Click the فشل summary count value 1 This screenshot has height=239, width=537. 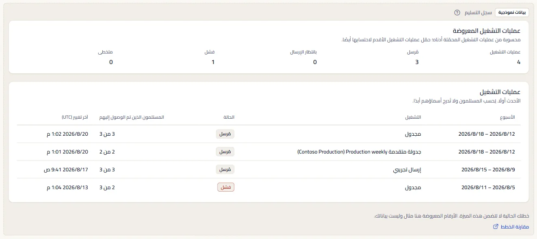click(213, 62)
